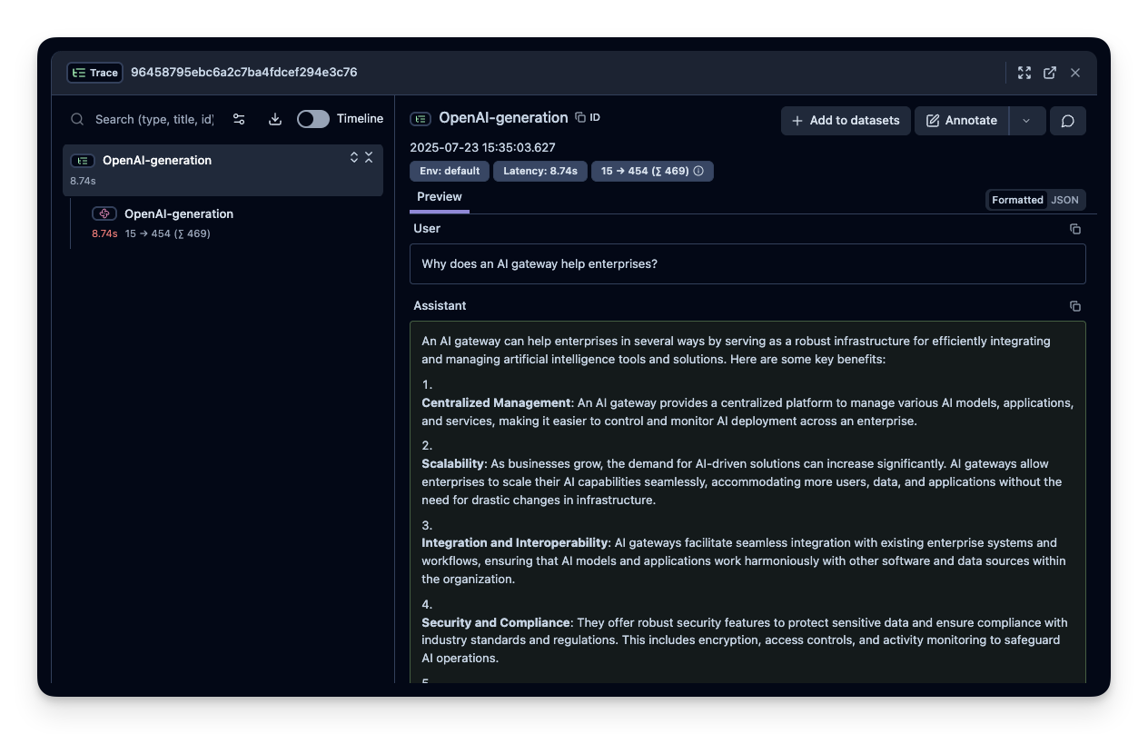
Task: Select the Formatted view option
Action: [x=1017, y=200]
